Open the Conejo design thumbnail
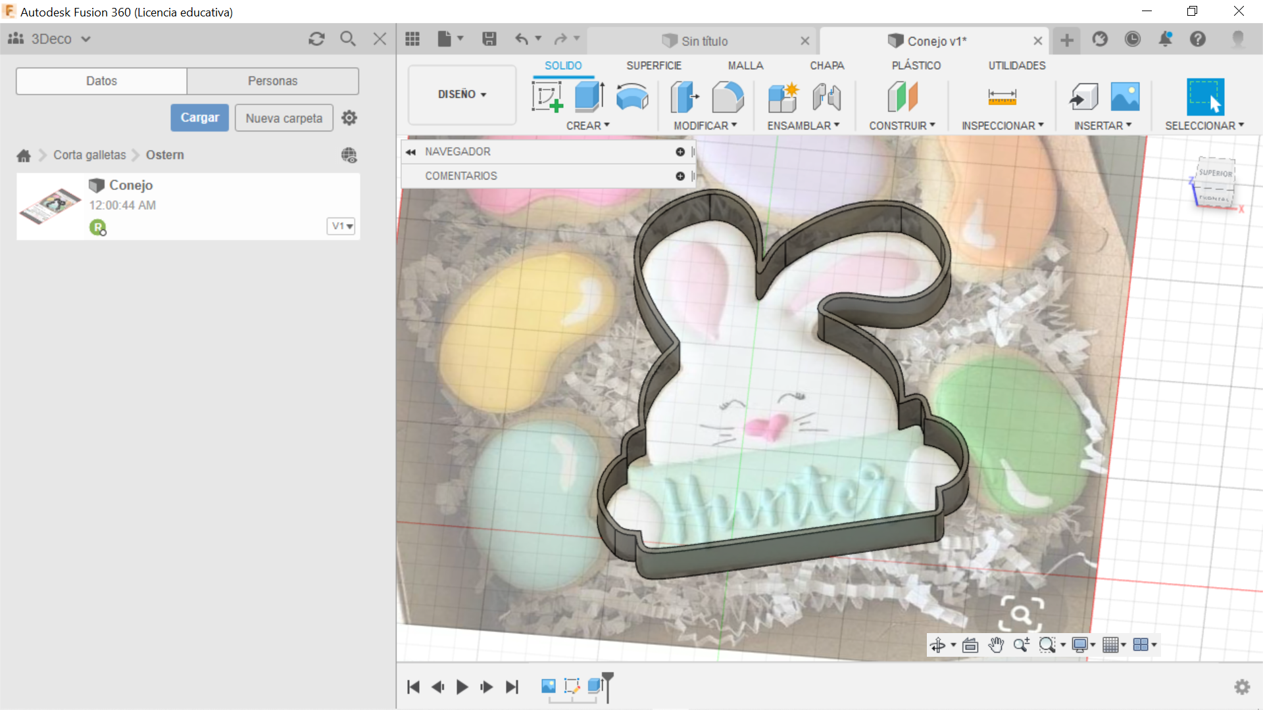Image resolution: width=1263 pixels, height=710 pixels. (x=51, y=206)
